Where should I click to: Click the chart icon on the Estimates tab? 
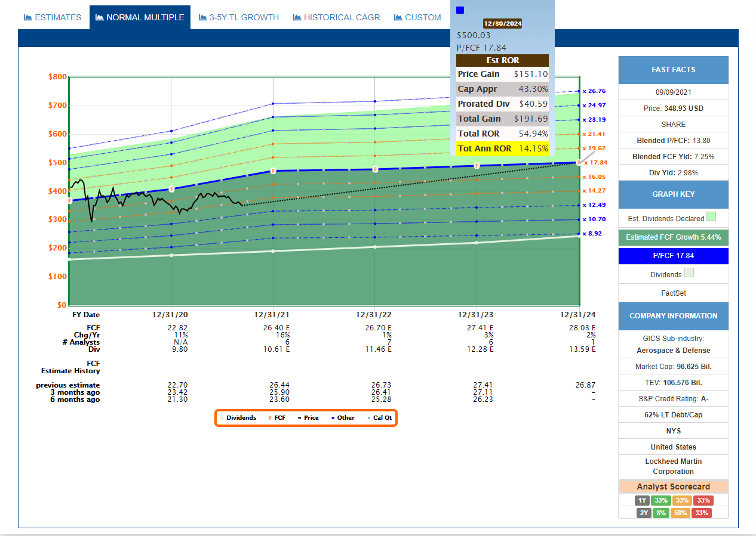(x=27, y=17)
